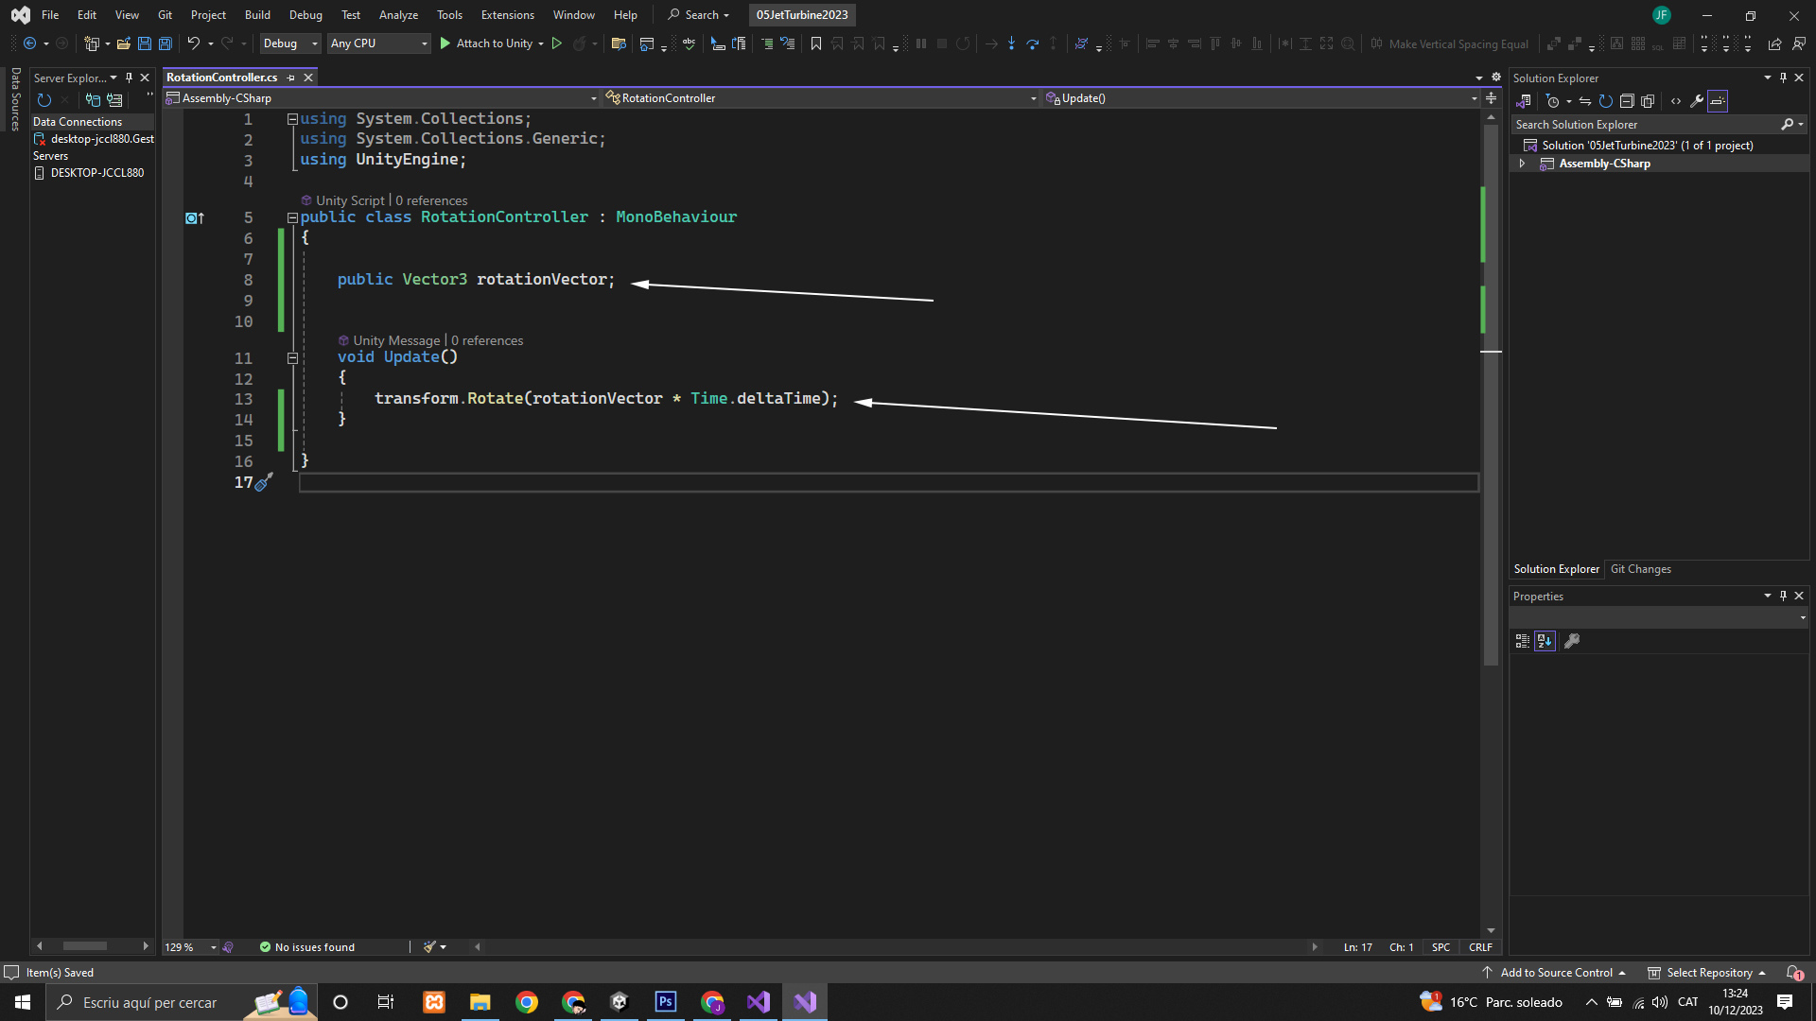Open Solution Explorer properties wrench icon
Image resolution: width=1816 pixels, height=1021 pixels.
coord(1697,101)
